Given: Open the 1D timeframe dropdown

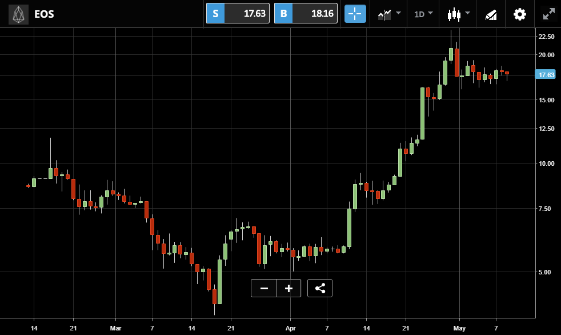Looking at the screenshot, I should (x=423, y=14).
